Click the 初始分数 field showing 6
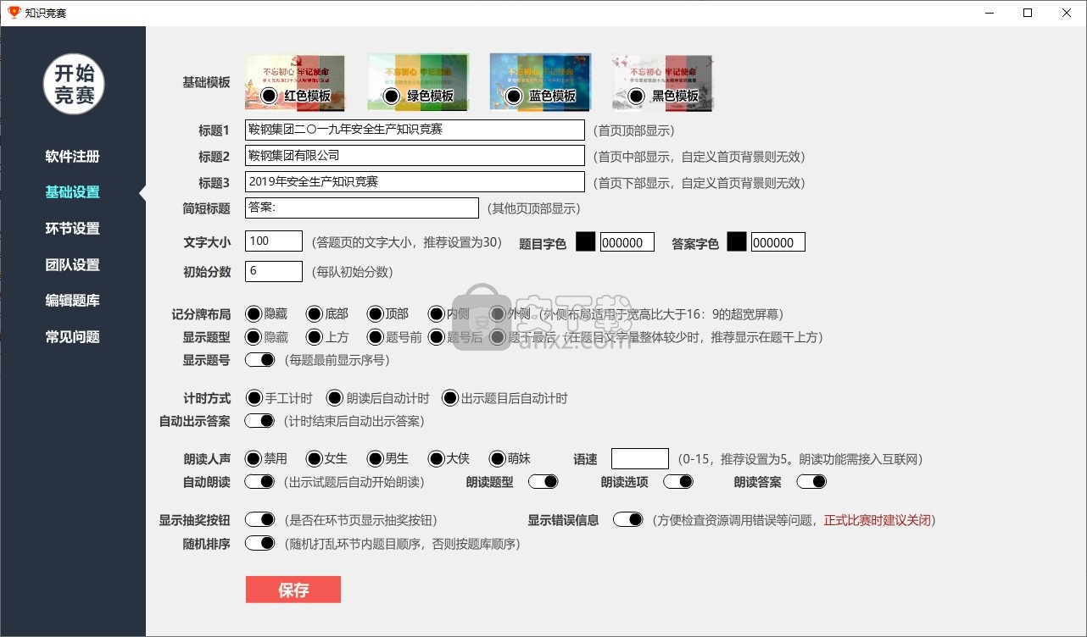 [x=274, y=271]
